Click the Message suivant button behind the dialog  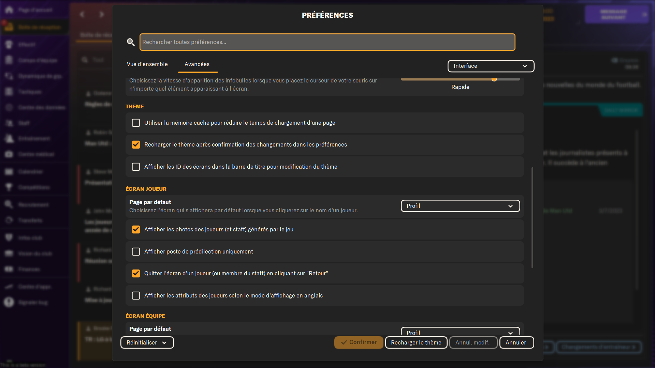point(617,14)
